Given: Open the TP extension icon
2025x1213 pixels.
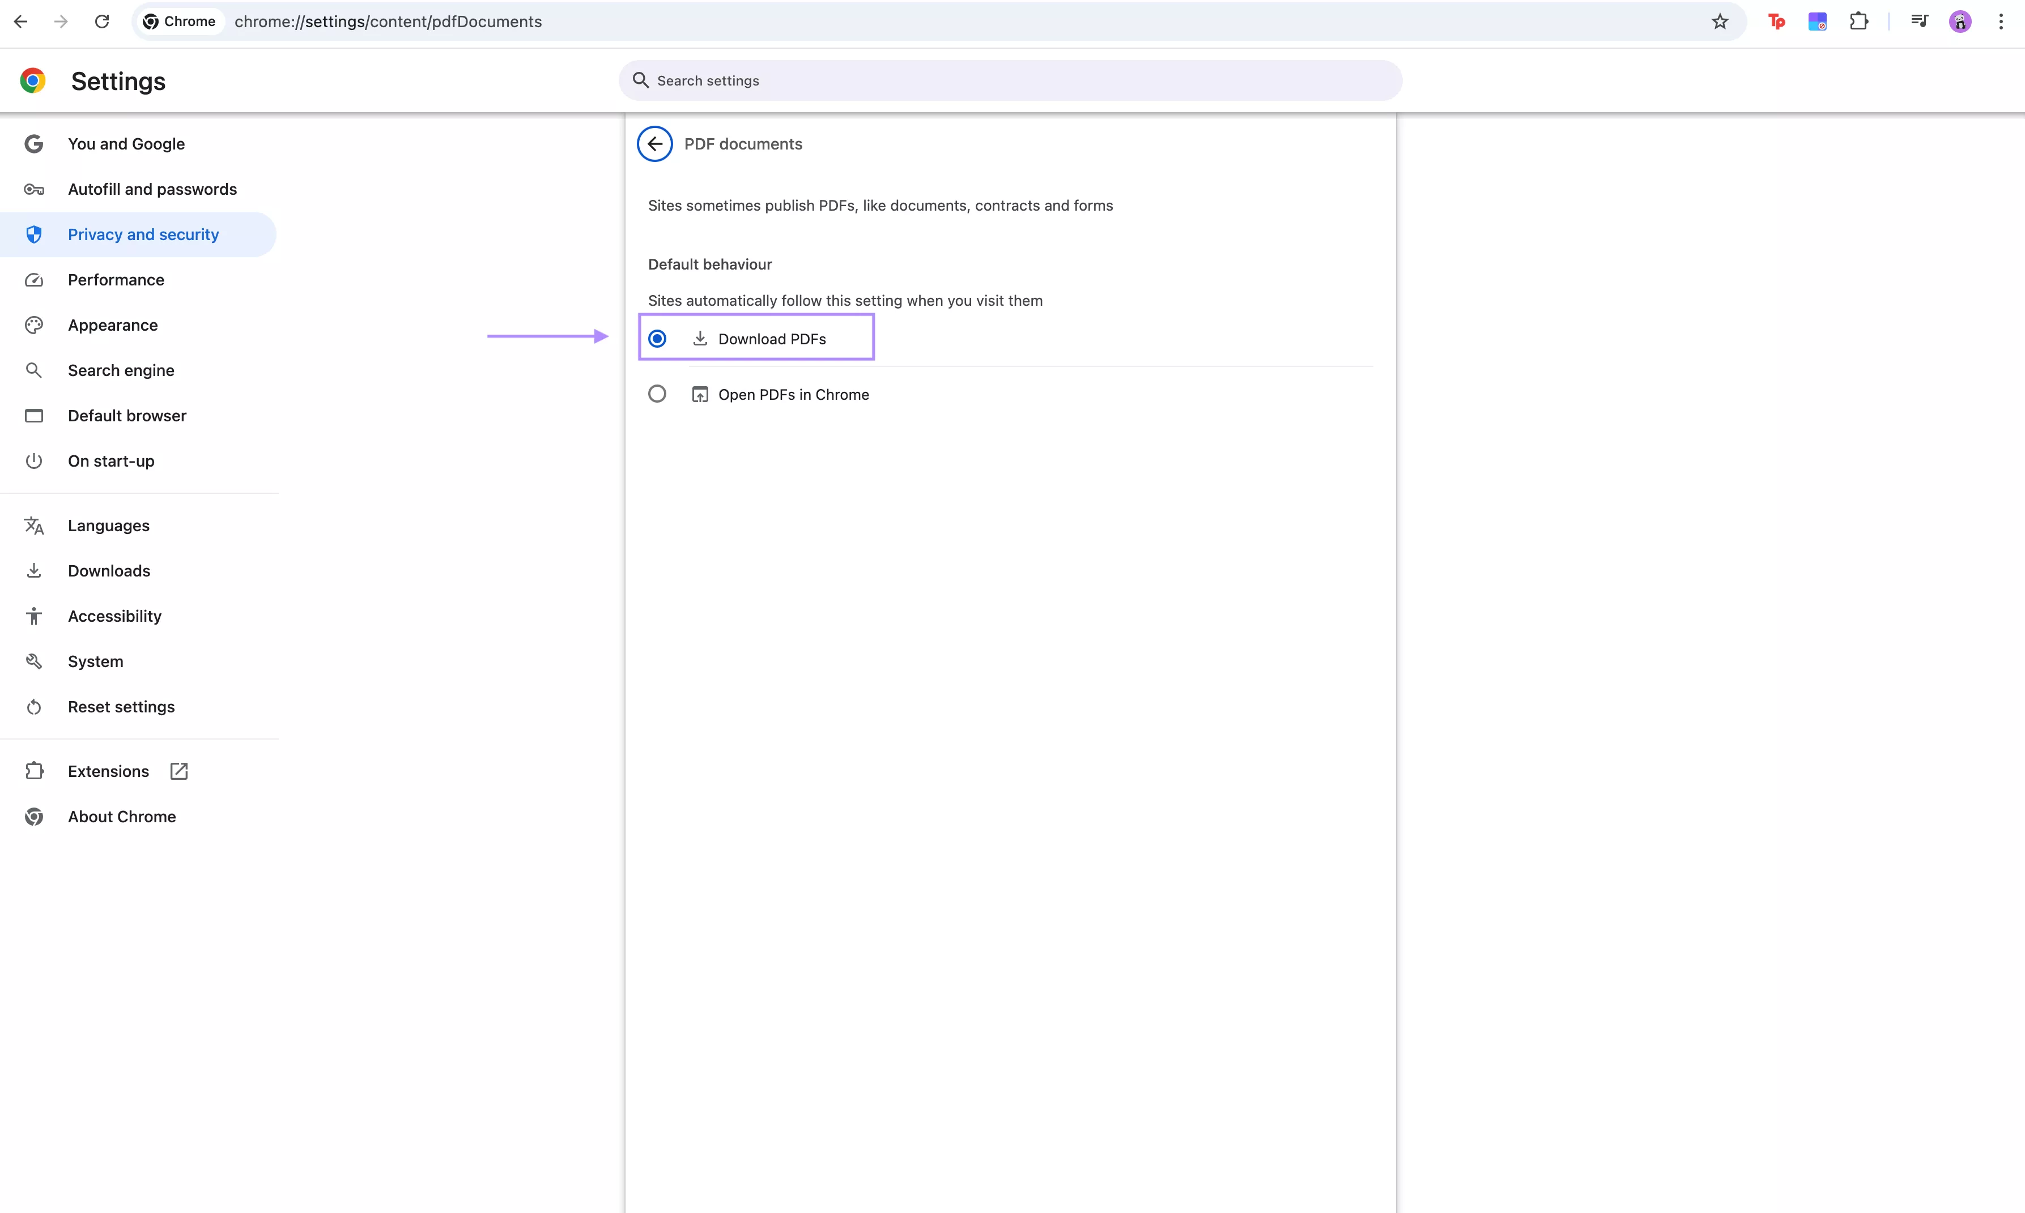Looking at the screenshot, I should coord(1776,22).
